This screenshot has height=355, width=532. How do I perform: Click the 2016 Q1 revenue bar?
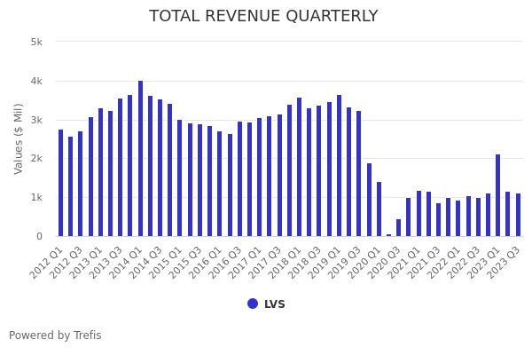click(220, 184)
